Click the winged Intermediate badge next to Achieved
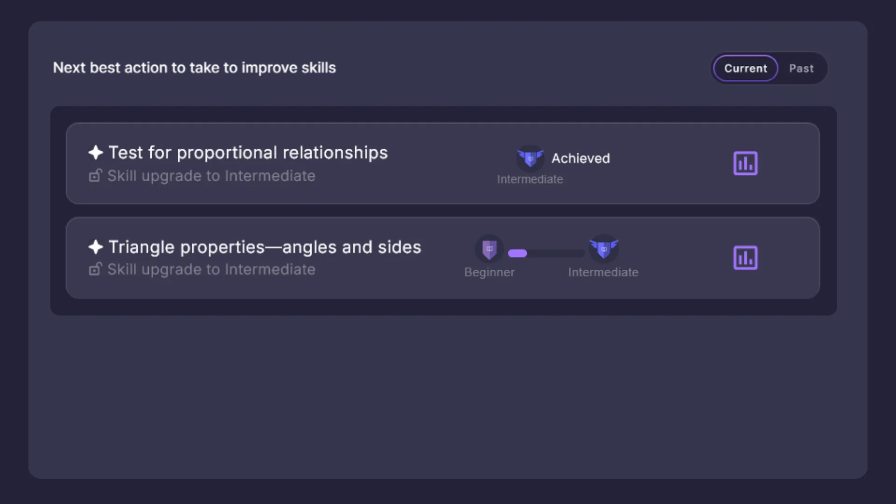The height and width of the screenshot is (504, 896). tap(530, 158)
